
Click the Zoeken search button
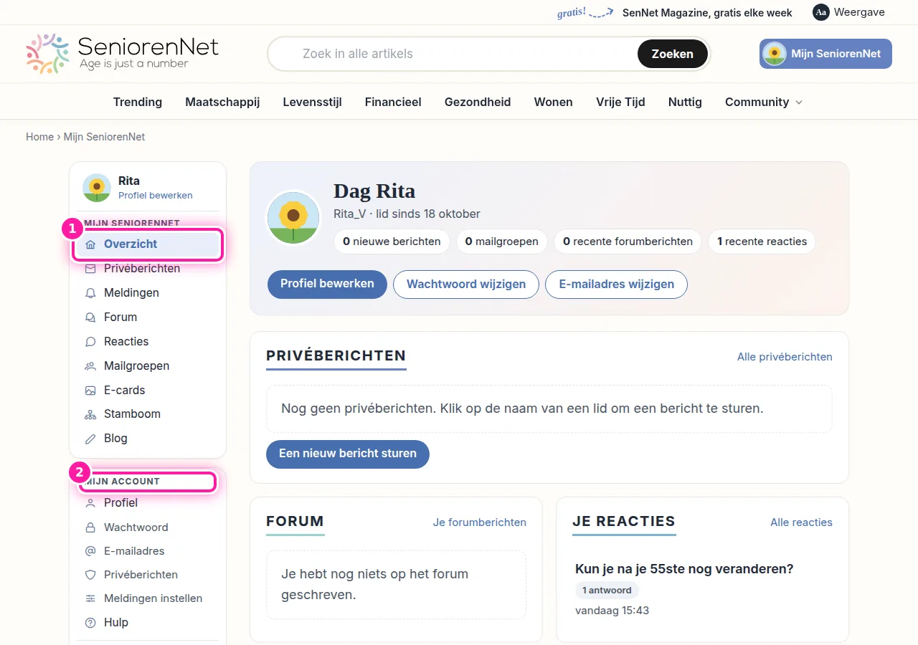[x=673, y=54]
